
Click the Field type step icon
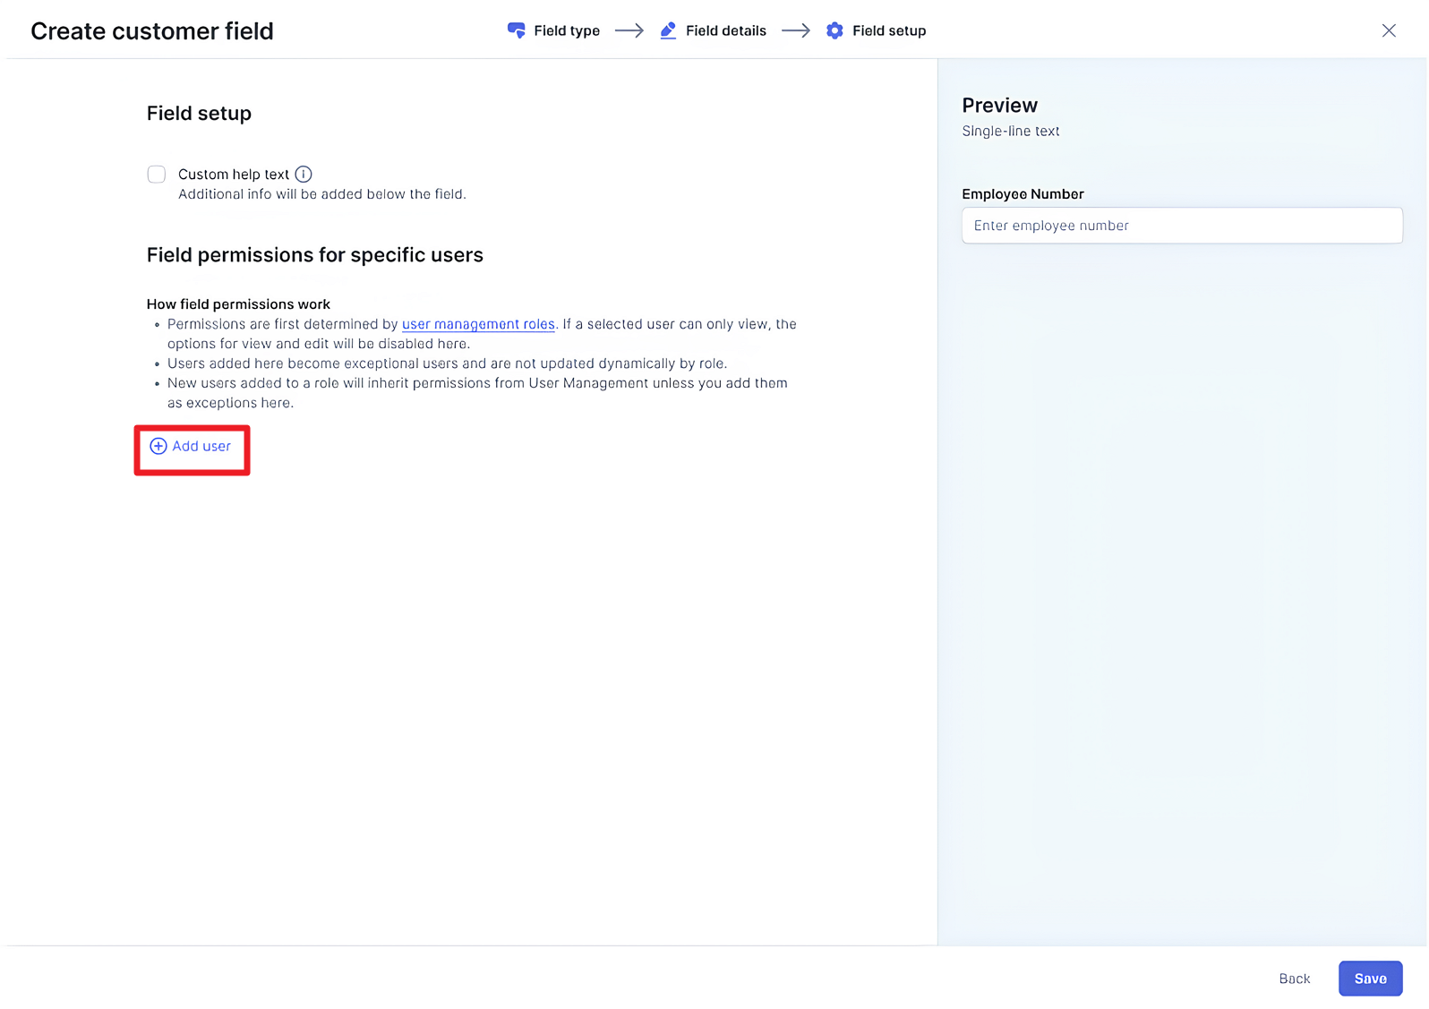point(516,30)
